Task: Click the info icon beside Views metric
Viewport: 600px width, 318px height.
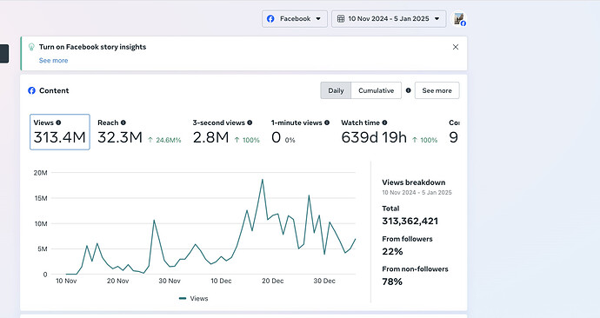Action: pos(58,123)
